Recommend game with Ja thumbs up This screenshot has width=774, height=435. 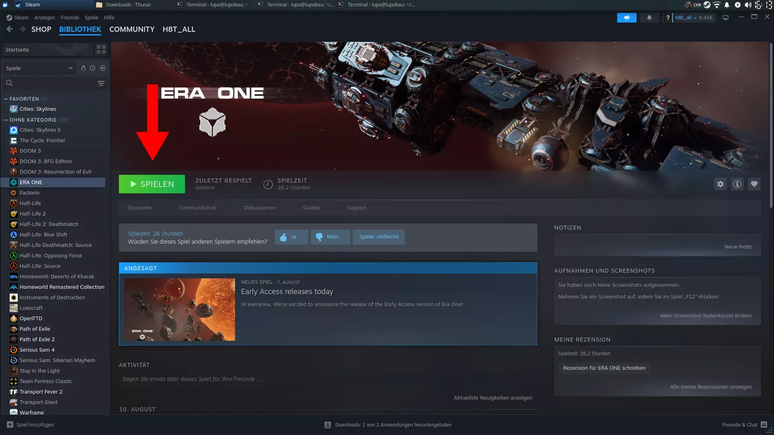(x=291, y=237)
